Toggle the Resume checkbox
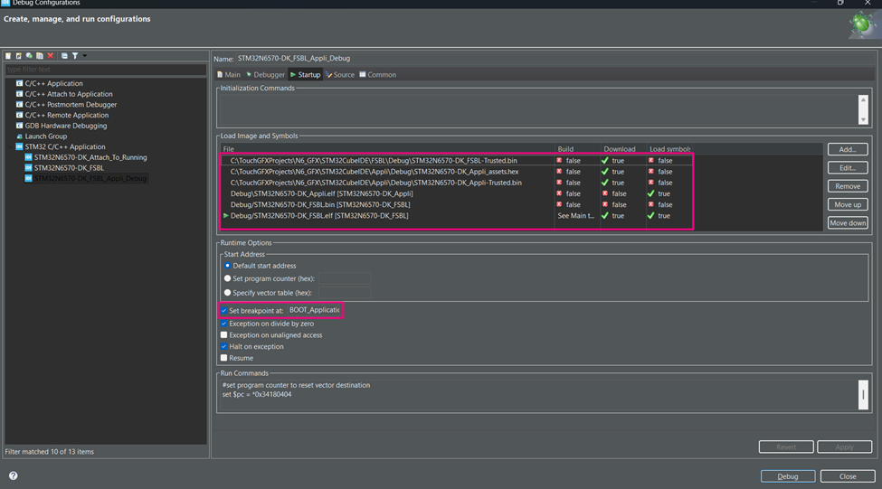 224,358
